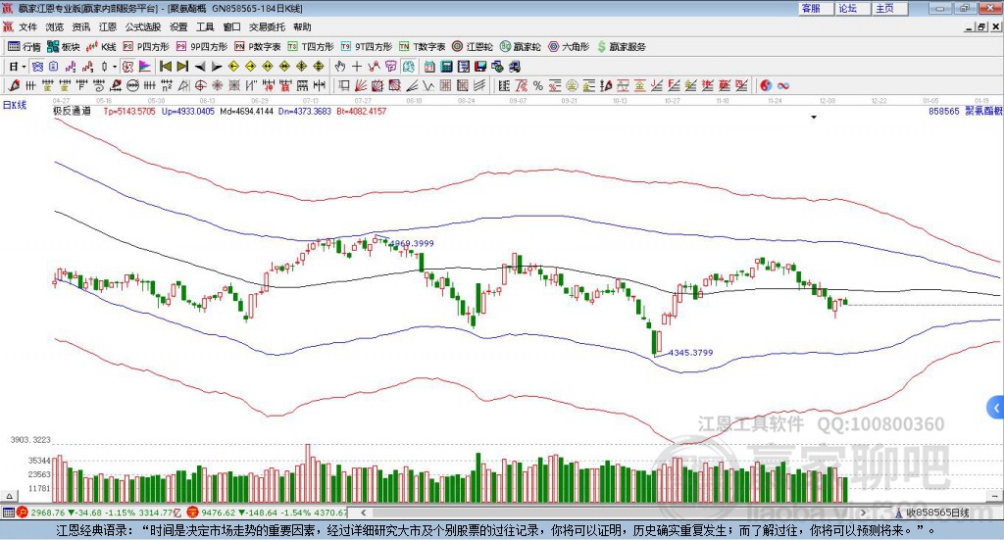This screenshot has width=1004, height=540.
Task: Open the 行情 market quotes view
Action: (24, 47)
